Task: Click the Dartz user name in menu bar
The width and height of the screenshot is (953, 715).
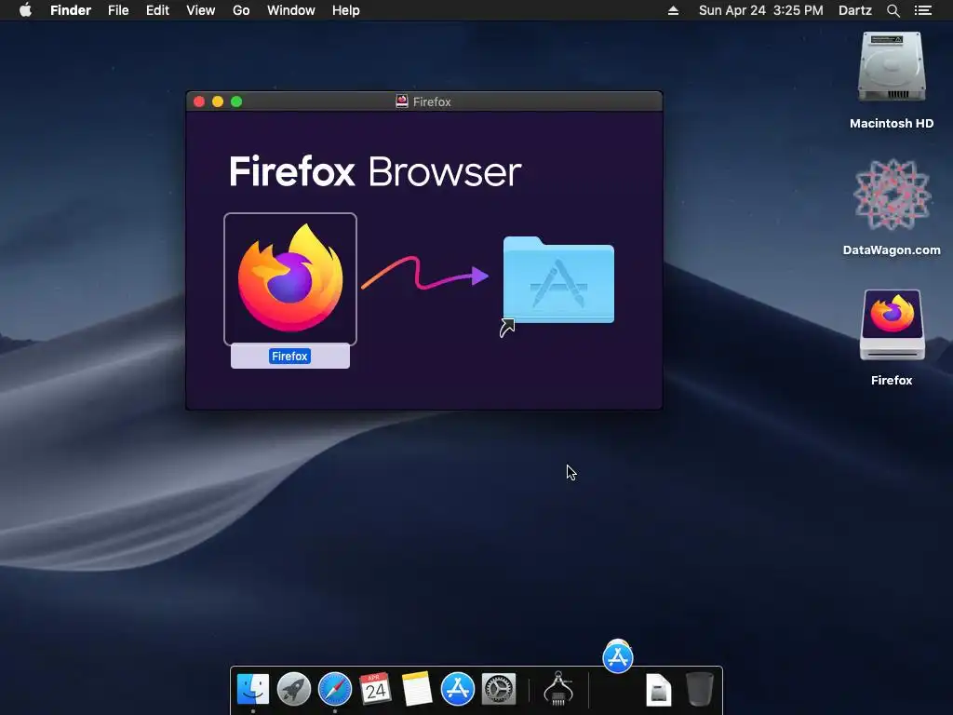Action: [x=855, y=10]
